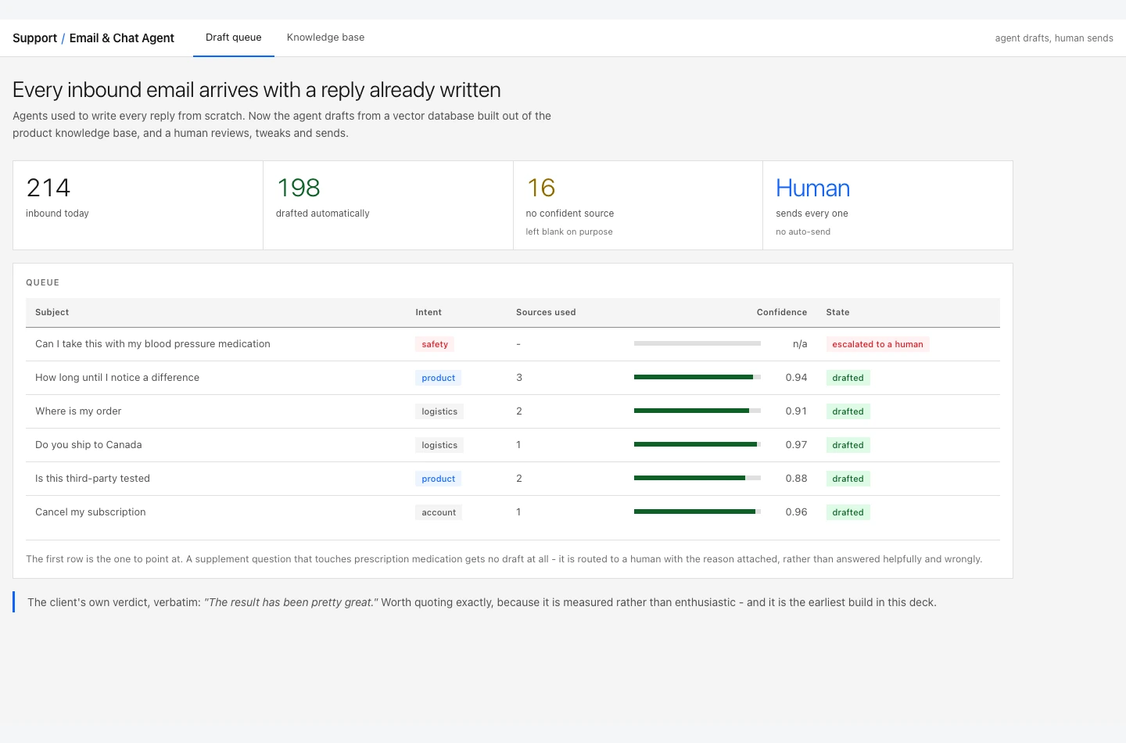Click the Human sends every one card
The image size is (1126, 743).
888,206
